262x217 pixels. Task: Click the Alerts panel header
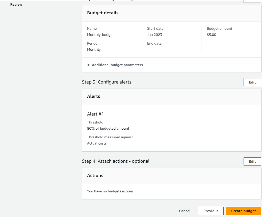pyautogui.click(x=93, y=96)
